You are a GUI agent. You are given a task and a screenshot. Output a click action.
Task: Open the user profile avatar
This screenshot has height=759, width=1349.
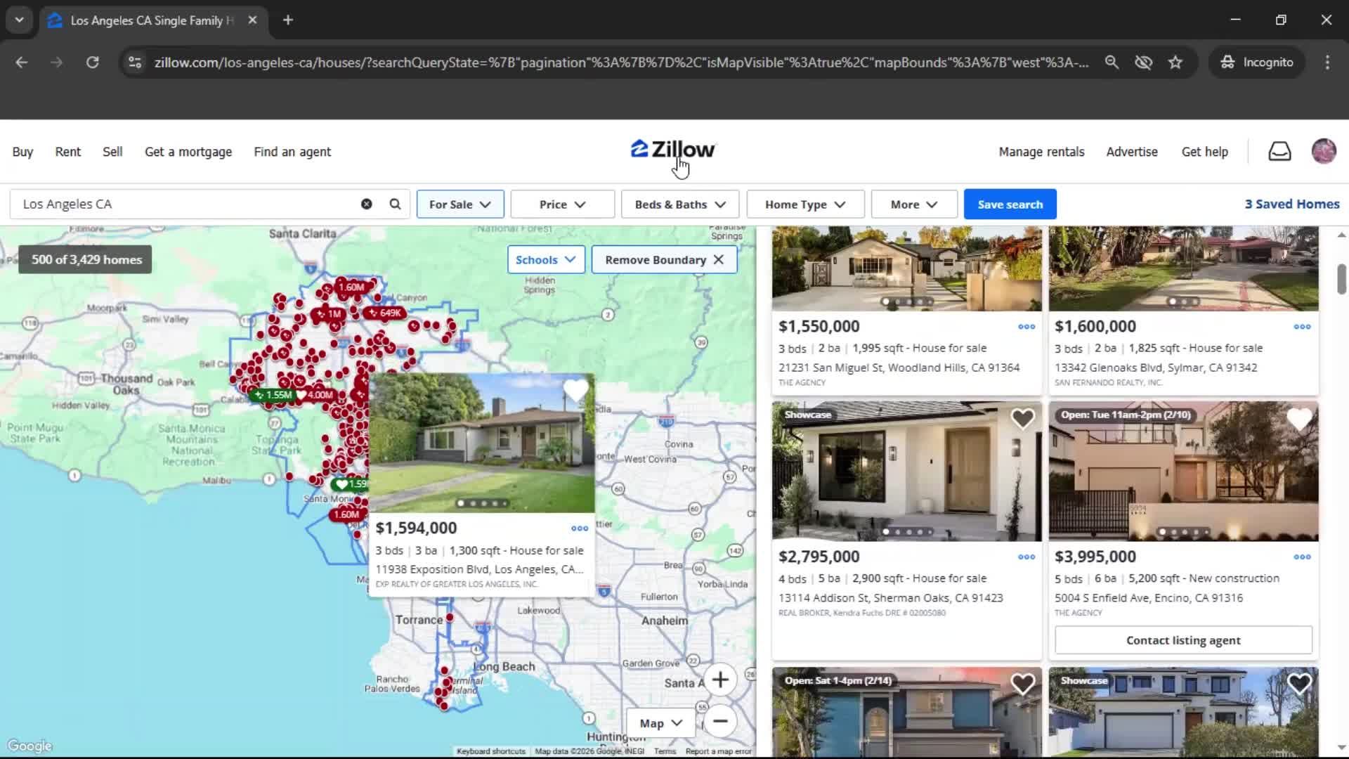(1324, 151)
